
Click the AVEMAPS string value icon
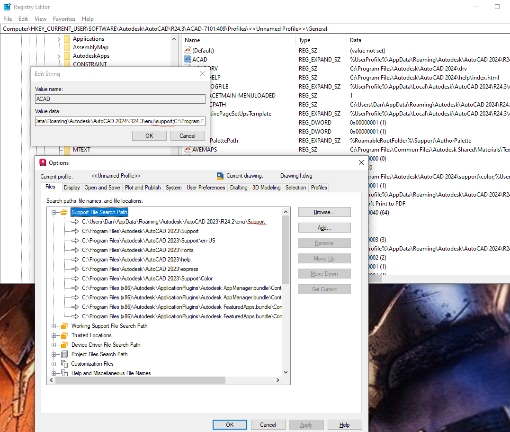pyautogui.click(x=188, y=149)
